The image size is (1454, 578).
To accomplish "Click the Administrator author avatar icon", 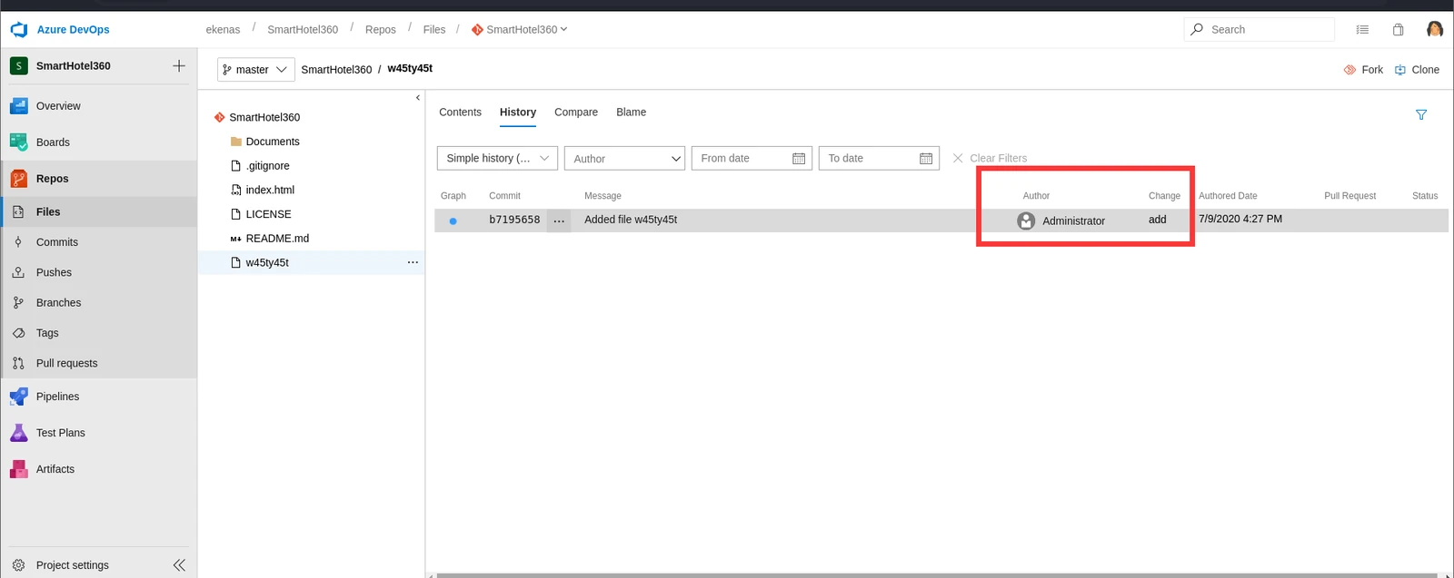I will click(1026, 220).
